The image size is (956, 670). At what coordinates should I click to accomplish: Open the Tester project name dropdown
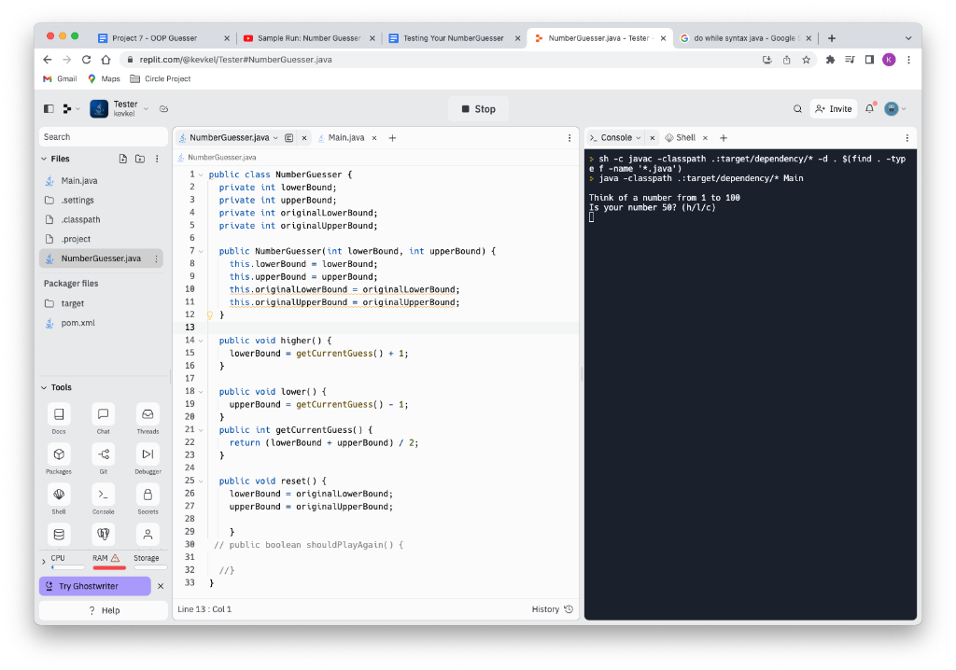[147, 108]
